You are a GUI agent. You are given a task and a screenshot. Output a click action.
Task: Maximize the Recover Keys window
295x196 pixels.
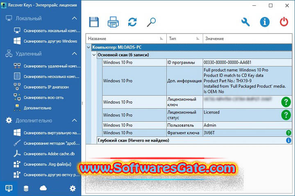pos(270,6)
